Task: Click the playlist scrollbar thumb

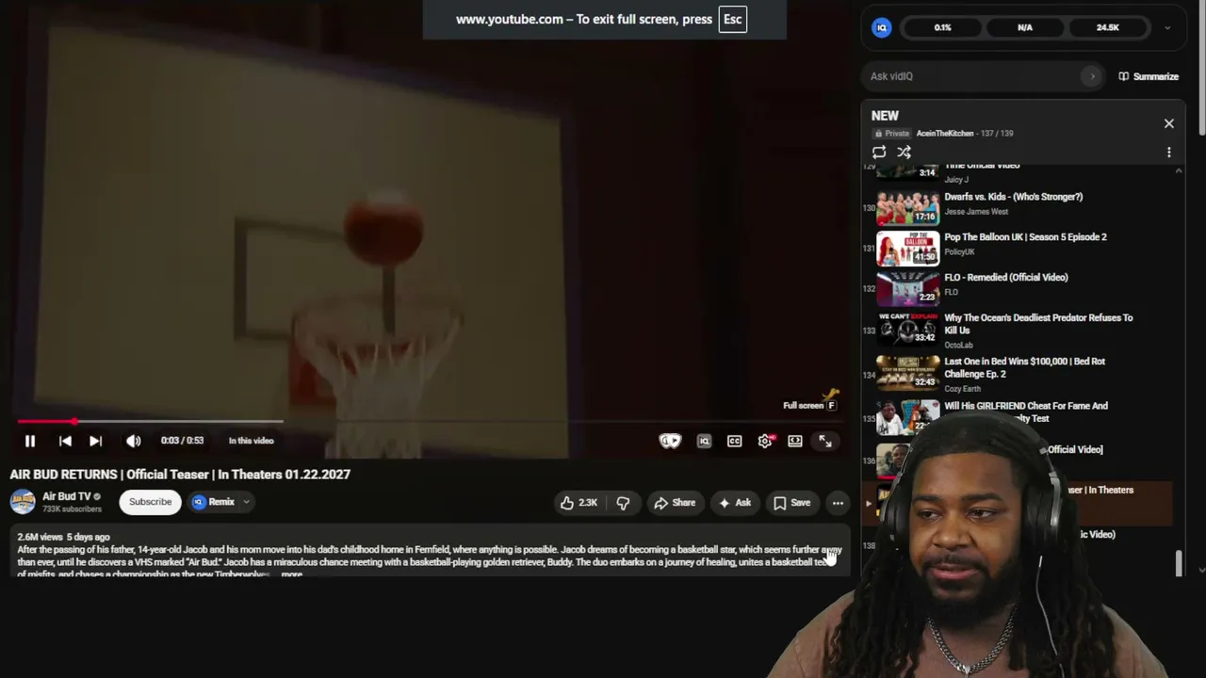Action: (1178, 563)
